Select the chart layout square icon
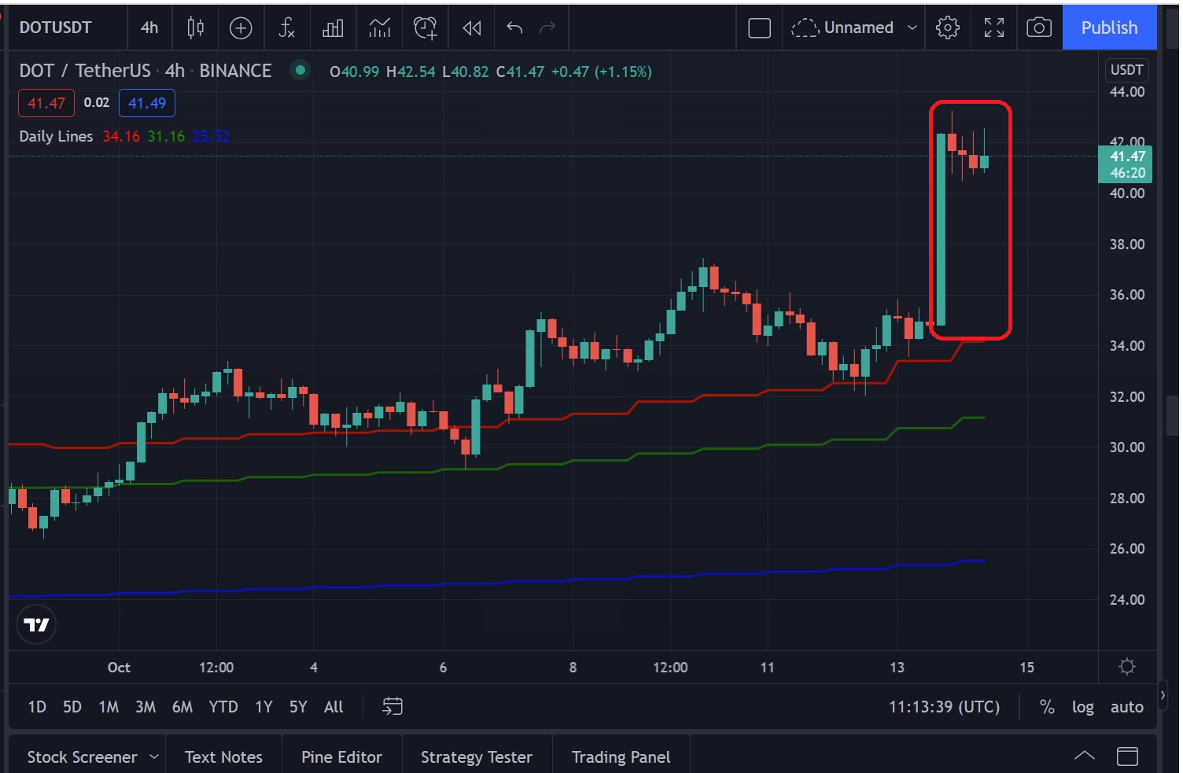1183x773 pixels. 759,28
